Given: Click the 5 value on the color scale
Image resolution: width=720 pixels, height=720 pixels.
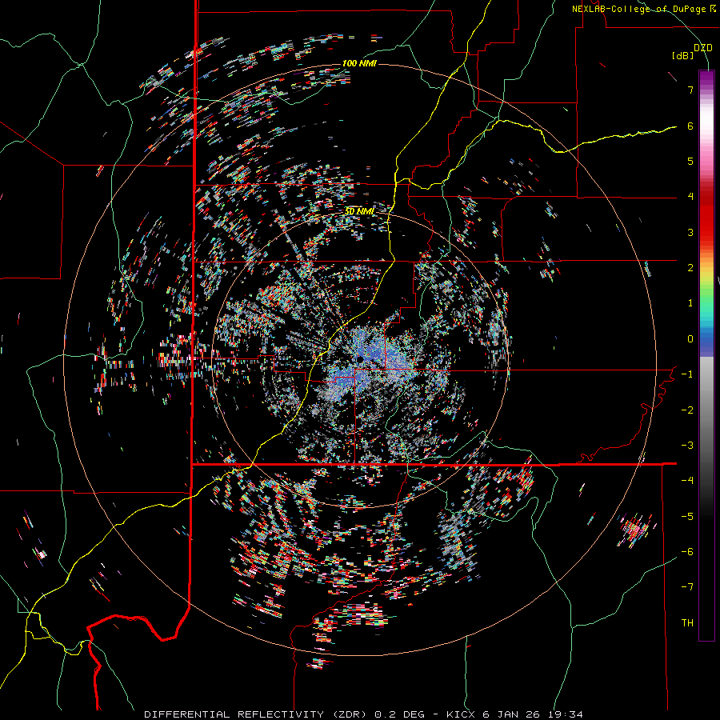Looking at the screenshot, I should coord(690,161).
